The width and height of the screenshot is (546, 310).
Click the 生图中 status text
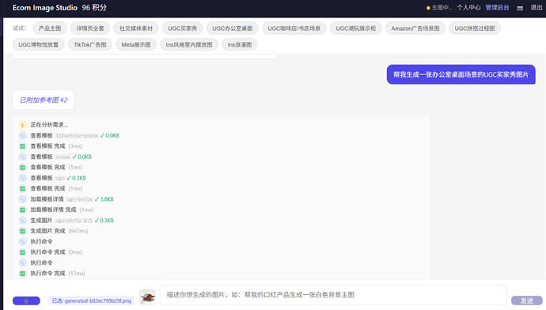(x=442, y=8)
